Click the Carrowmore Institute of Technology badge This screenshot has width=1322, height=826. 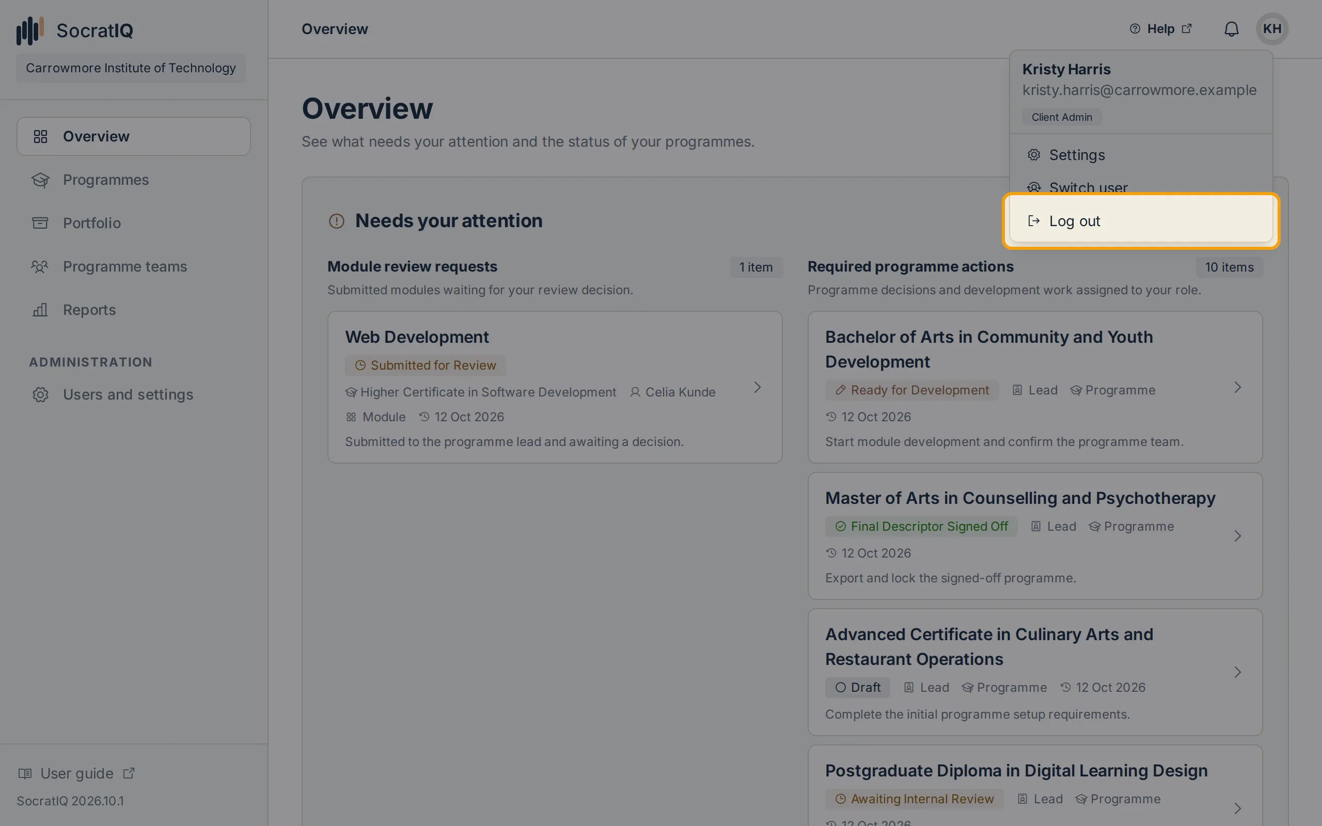coord(131,68)
